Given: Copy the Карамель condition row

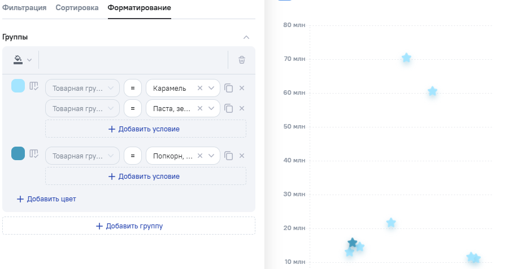Looking at the screenshot, I should [228, 88].
